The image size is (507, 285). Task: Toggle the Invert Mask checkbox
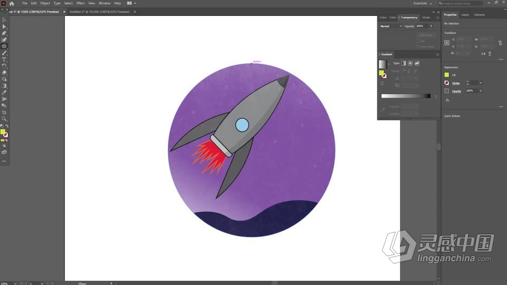418,46
